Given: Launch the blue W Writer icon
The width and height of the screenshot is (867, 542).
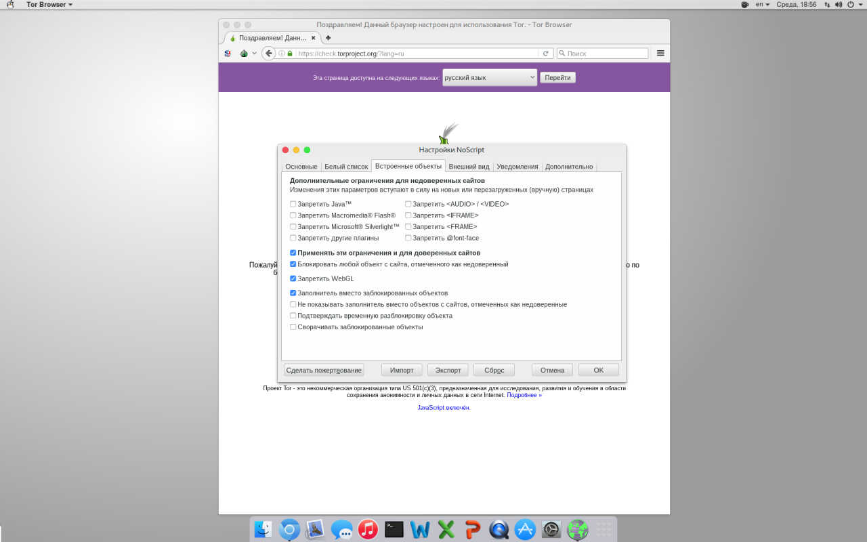Looking at the screenshot, I should [x=420, y=529].
